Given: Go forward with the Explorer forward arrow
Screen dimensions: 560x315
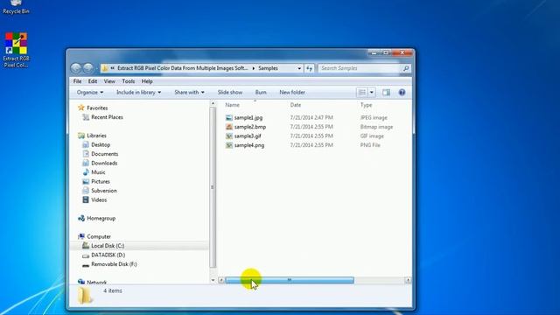Looking at the screenshot, I should (x=88, y=68).
